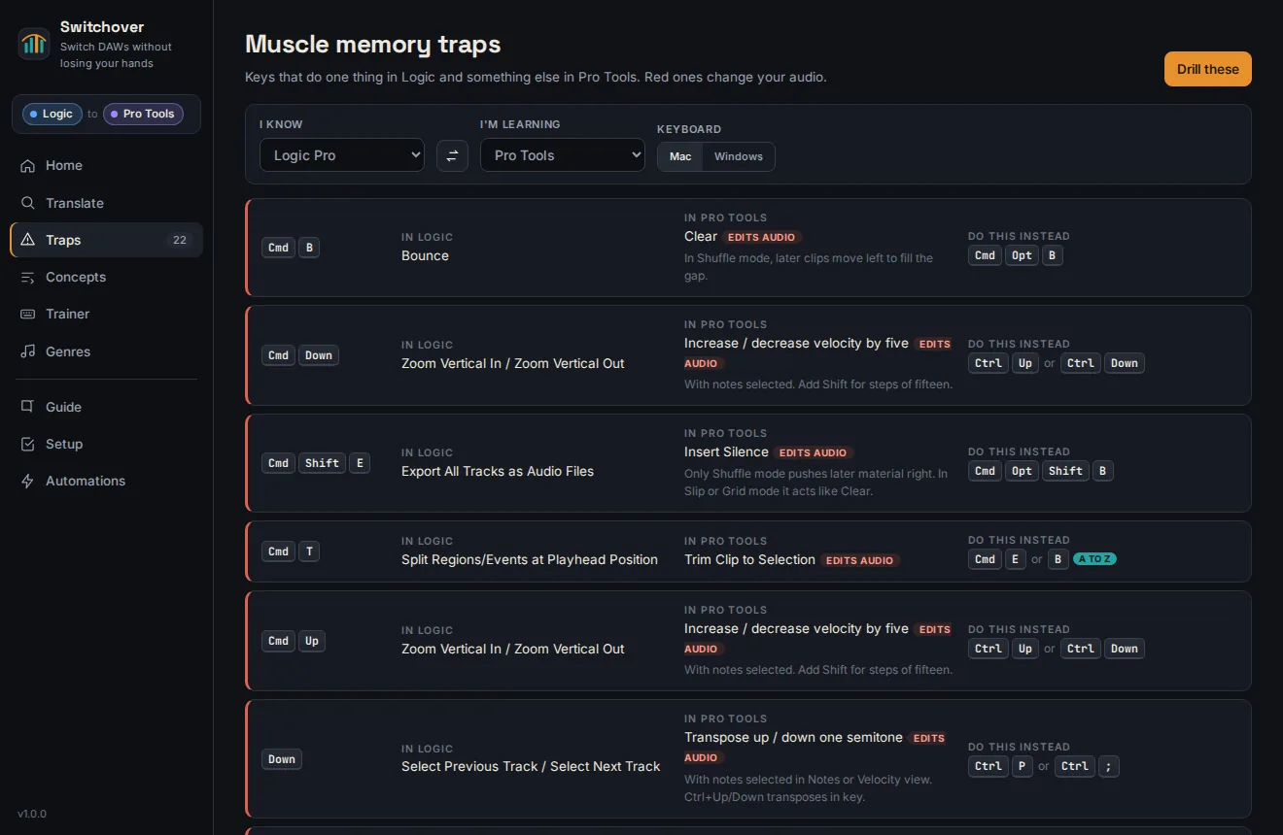1283x835 pixels.
Task: Open the Guide page
Action: (106, 407)
